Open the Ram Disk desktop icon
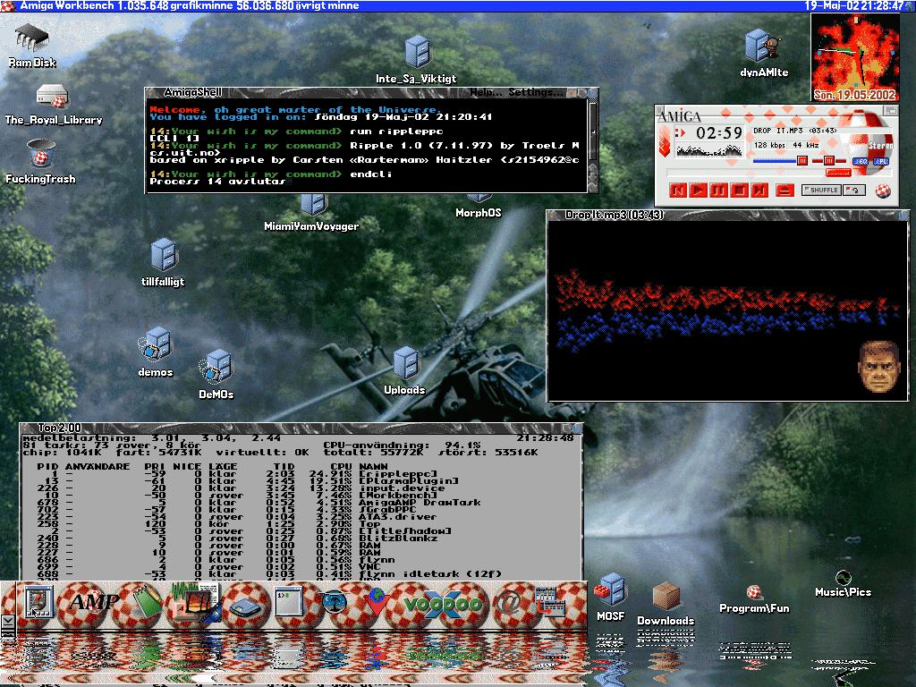Viewport: 916px width, 687px height. [32, 39]
